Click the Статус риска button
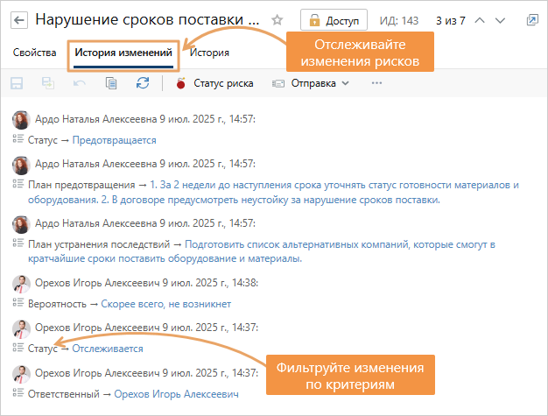This screenshot has width=548, height=416. 214,83
